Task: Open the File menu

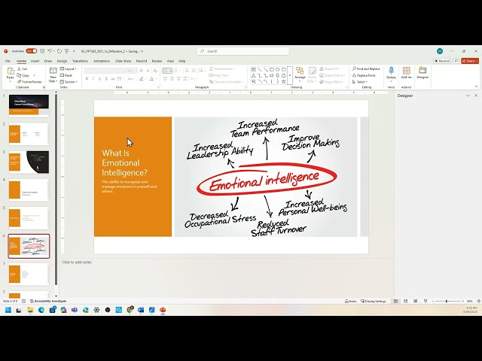Action: [x=8, y=61]
